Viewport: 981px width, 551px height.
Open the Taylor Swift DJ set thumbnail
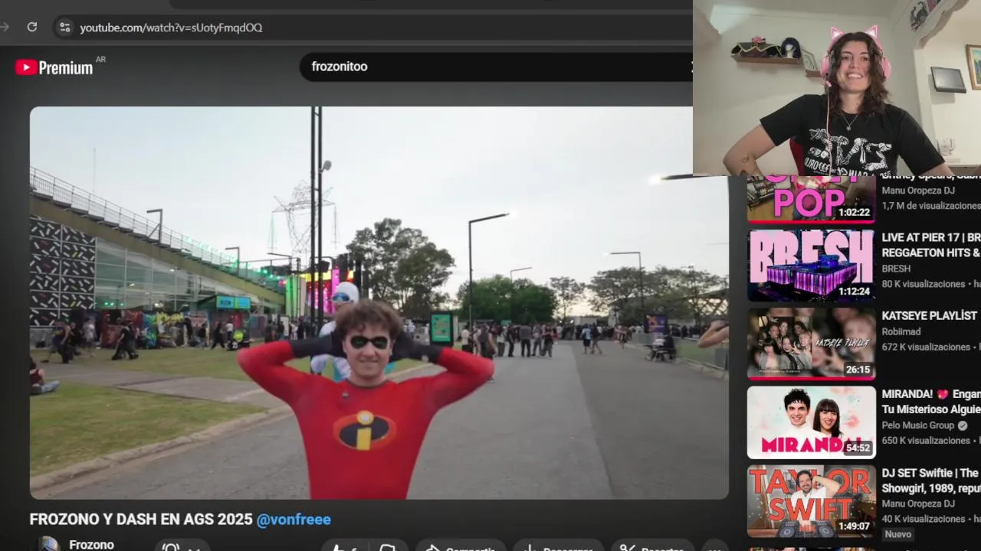812,500
